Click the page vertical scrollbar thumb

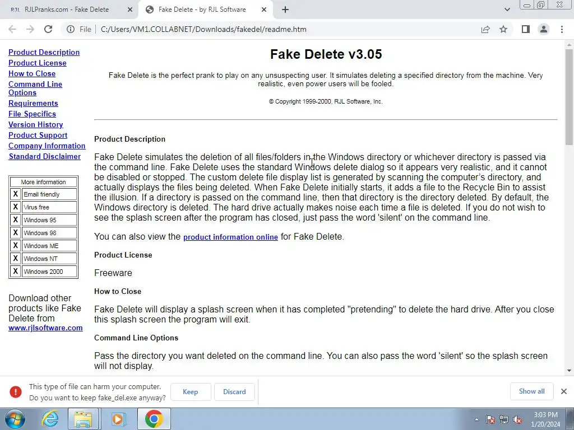[x=569, y=97]
